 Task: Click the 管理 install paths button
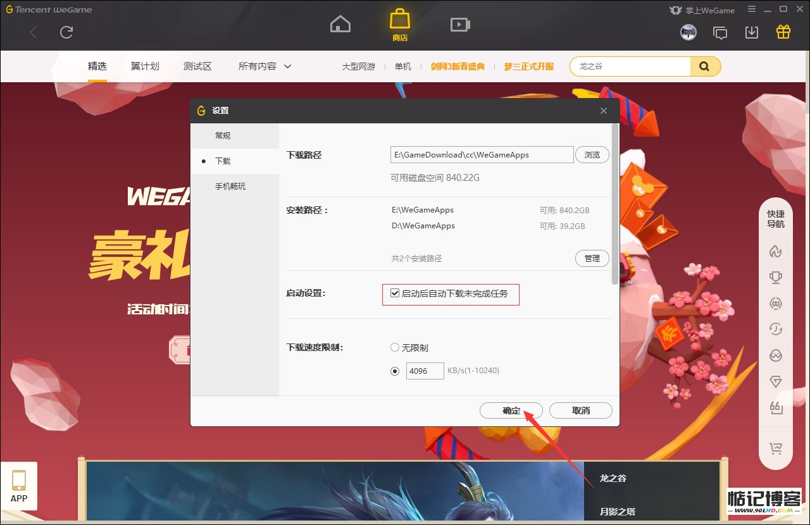[x=592, y=258]
